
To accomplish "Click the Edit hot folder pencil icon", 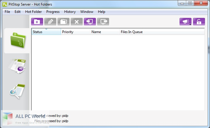I will [50, 22].
